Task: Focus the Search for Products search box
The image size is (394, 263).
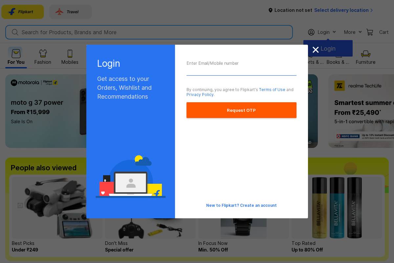Action: tap(149, 32)
